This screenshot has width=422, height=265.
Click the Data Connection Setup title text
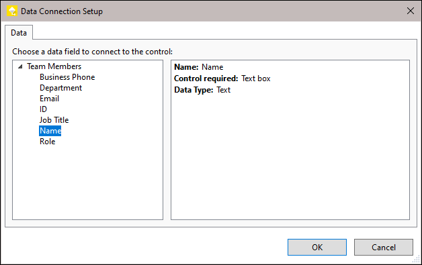(62, 11)
